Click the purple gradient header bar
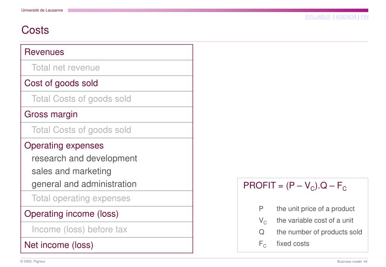 pyautogui.click(x=218, y=10)
